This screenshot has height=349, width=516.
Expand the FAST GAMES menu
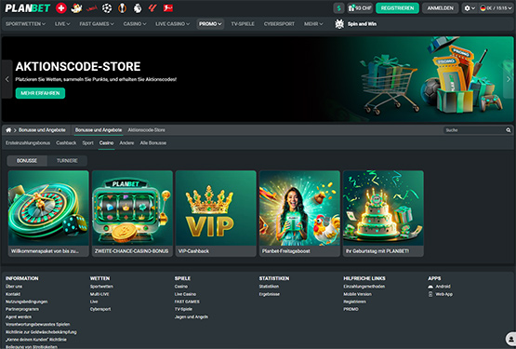(97, 23)
